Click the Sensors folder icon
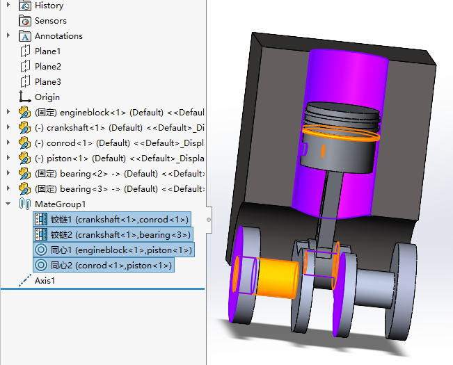This screenshot has height=365, width=453. tap(24, 21)
